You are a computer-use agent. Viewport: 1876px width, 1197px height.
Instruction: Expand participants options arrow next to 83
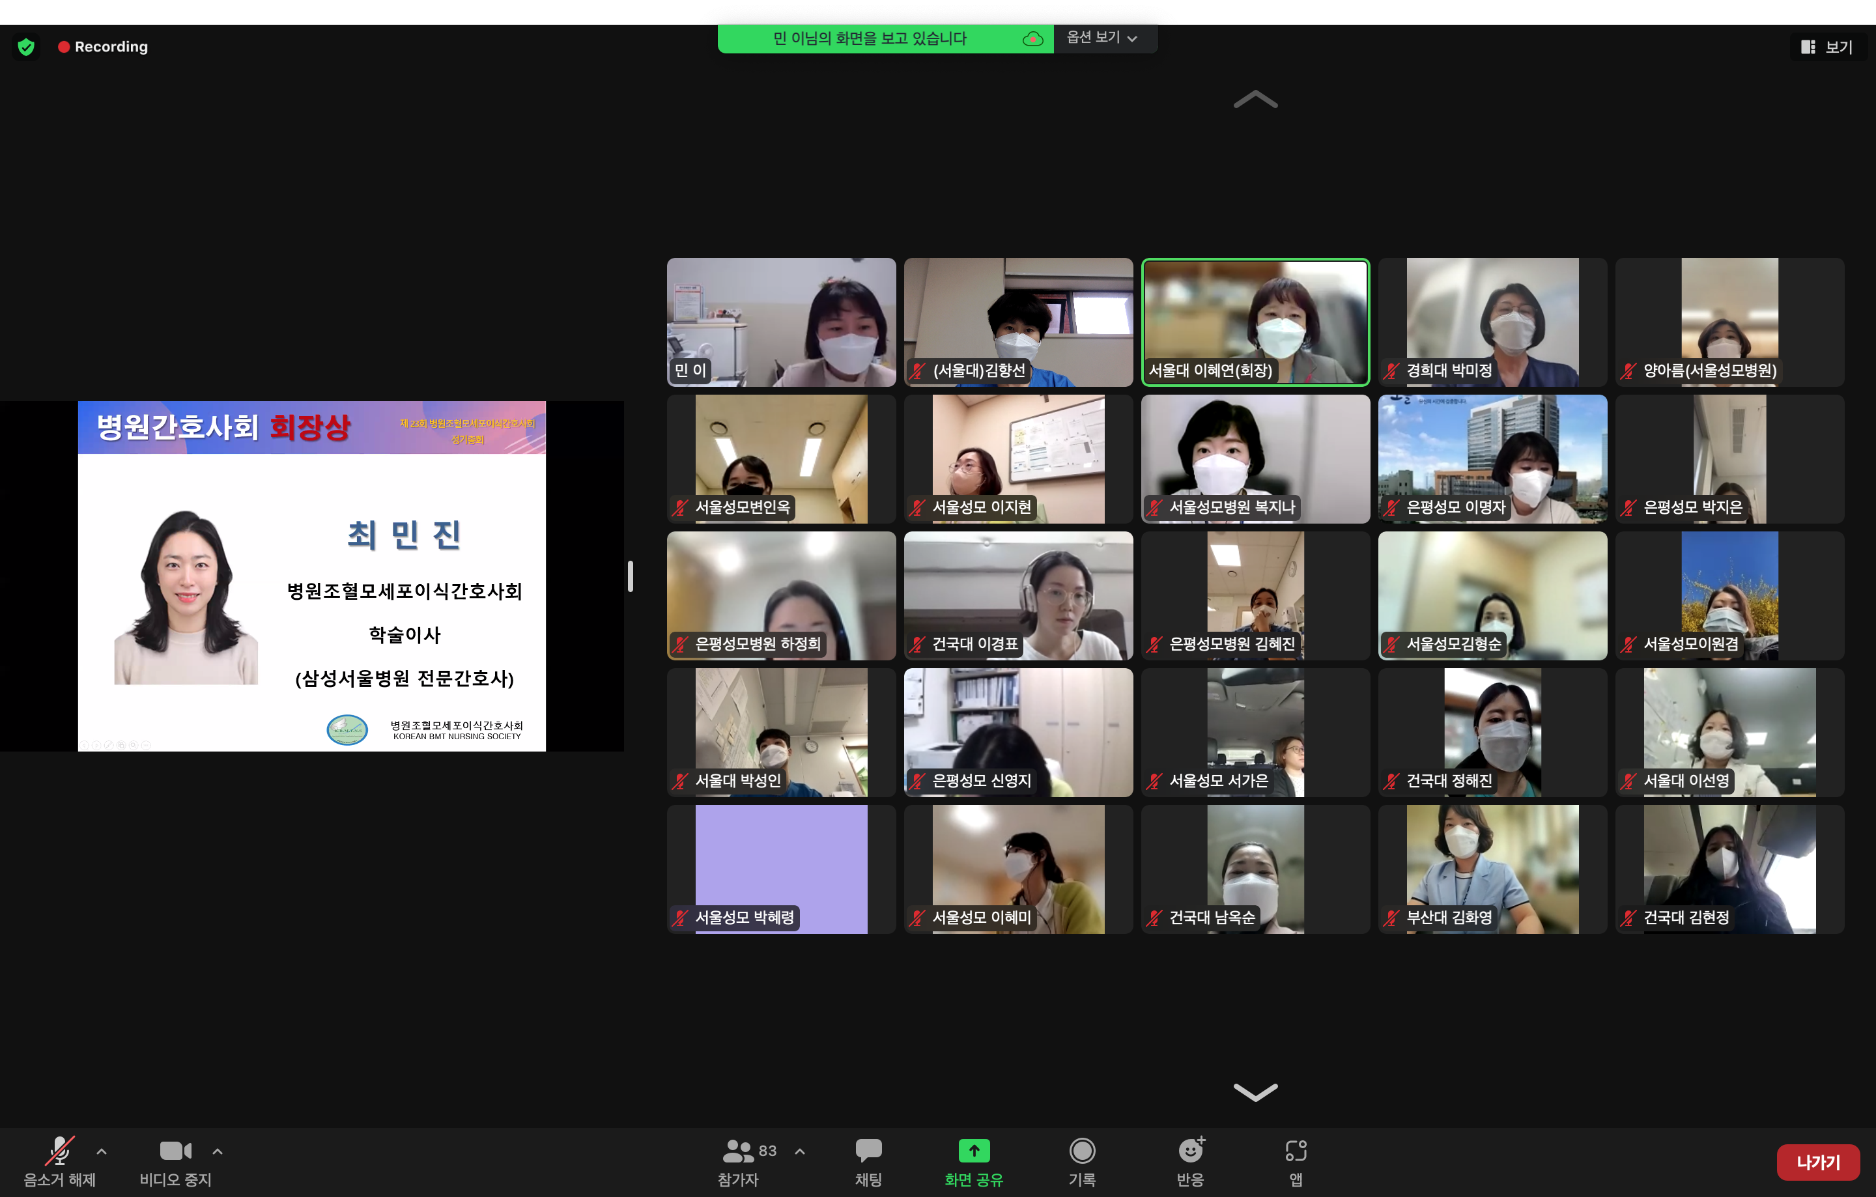click(x=799, y=1151)
